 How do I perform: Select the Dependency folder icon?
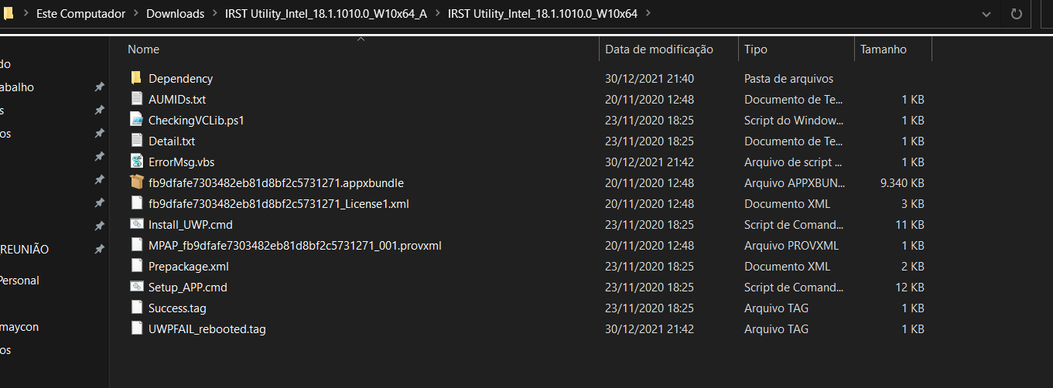click(x=136, y=78)
